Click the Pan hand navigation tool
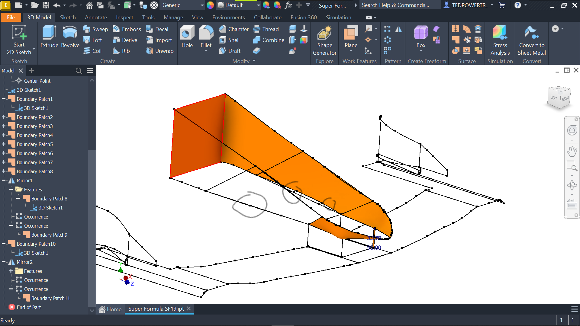580x326 pixels. [572, 151]
